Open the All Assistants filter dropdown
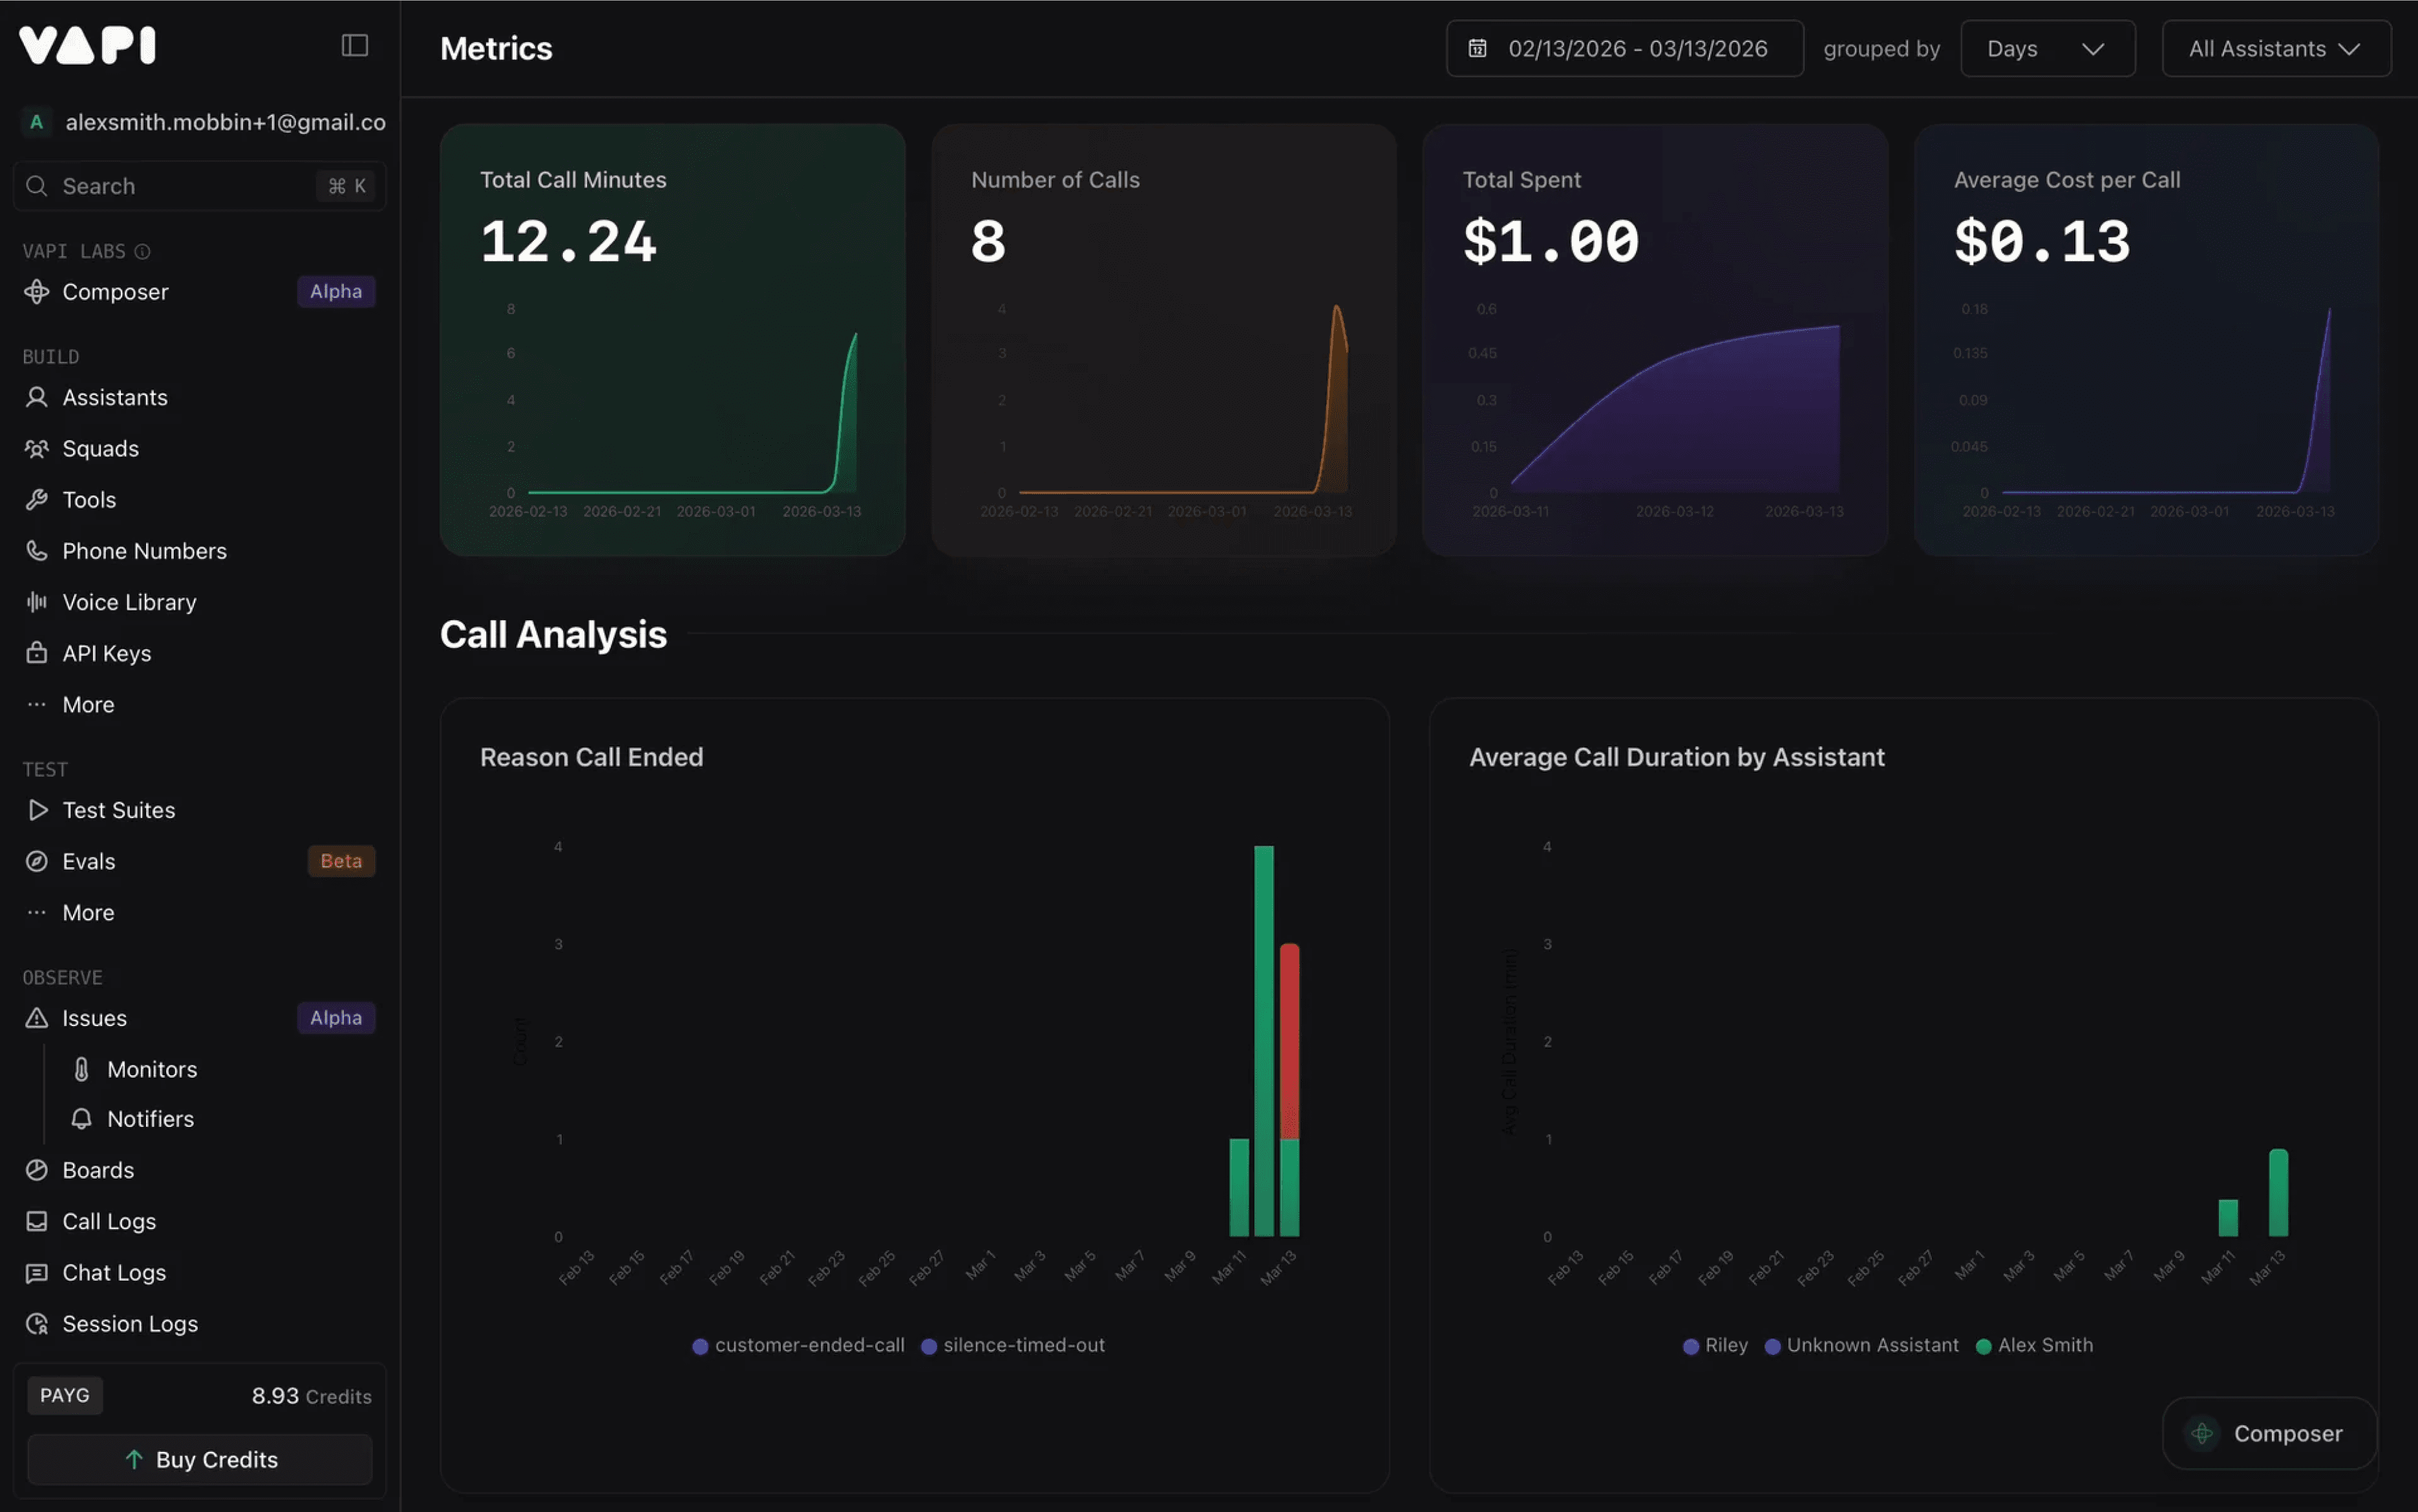 tap(2275, 48)
